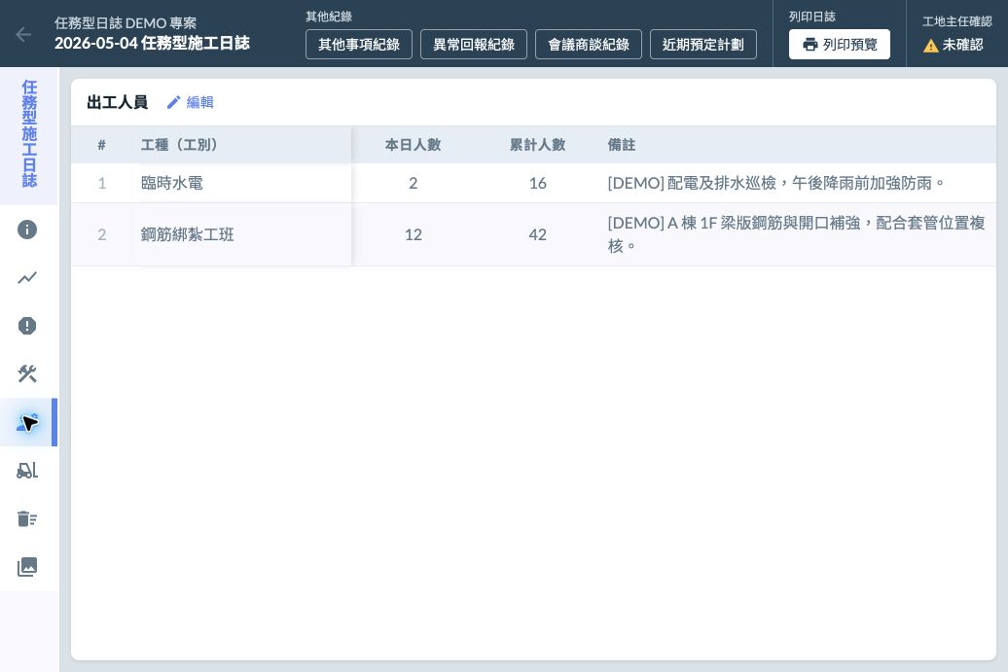Click the 累計人數 column header
Screen dimensions: 1008x672
[x=537, y=145]
